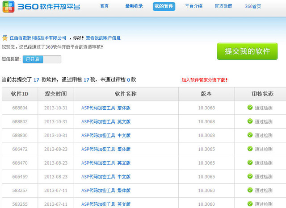This screenshot has height=208, width=286.
Task: Click green check icon in row 583255
Action: (250, 204)
